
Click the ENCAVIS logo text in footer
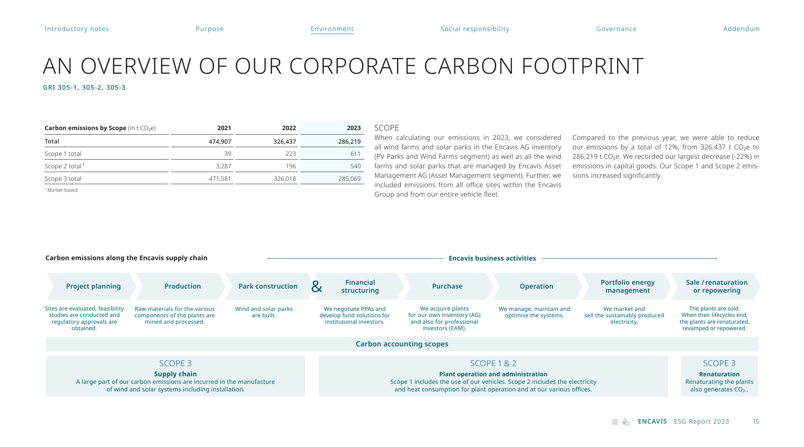point(652,421)
